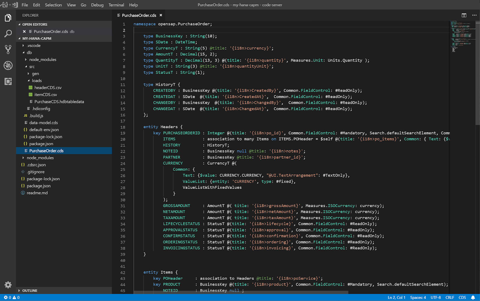This screenshot has width=480, height=301.
Task: Collapse the loads folder
Action: [x=37, y=81]
